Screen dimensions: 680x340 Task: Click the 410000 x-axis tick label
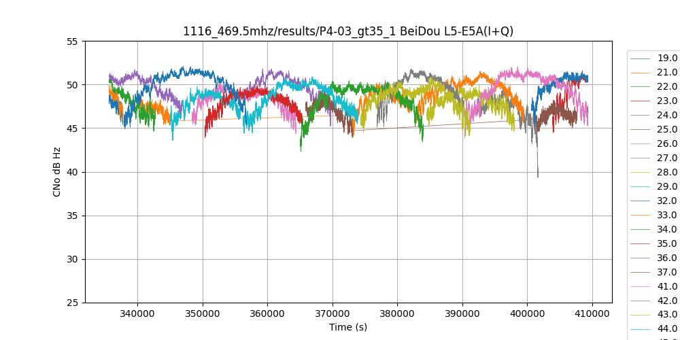click(592, 313)
